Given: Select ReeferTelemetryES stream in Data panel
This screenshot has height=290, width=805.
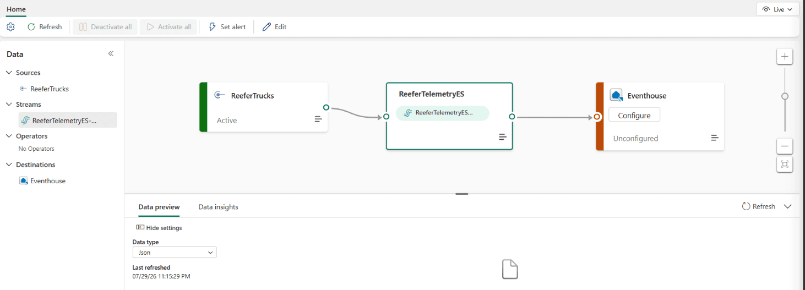Looking at the screenshot, I should pos(68,120).
